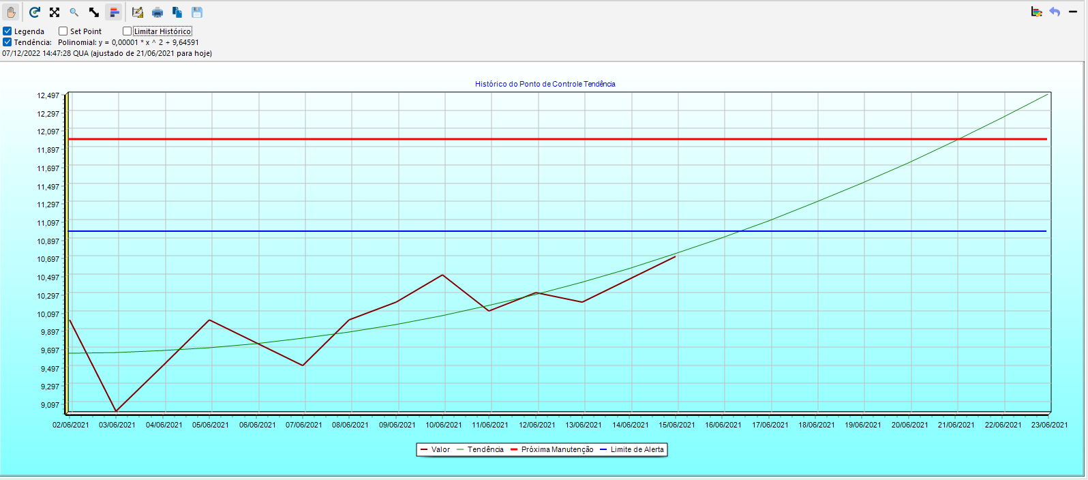The image size is (1088, 480).
Task: Select the magnifier zoom tool
Action: tap(74, 12)
